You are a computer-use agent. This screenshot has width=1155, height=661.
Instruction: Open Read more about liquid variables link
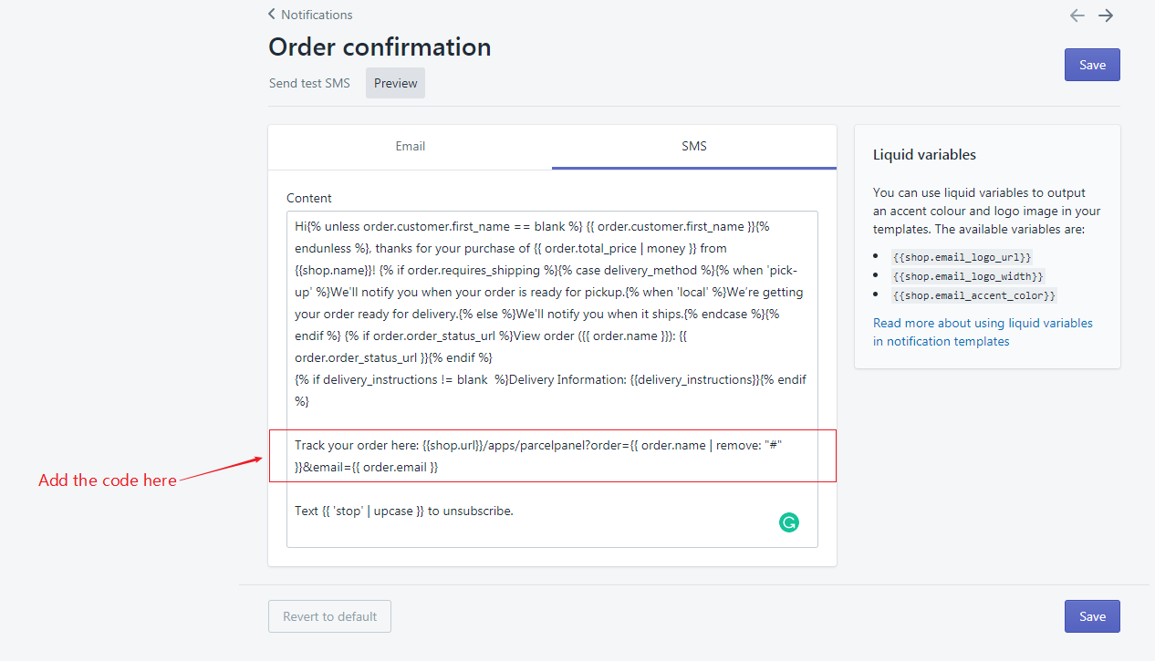click(983, 332)
